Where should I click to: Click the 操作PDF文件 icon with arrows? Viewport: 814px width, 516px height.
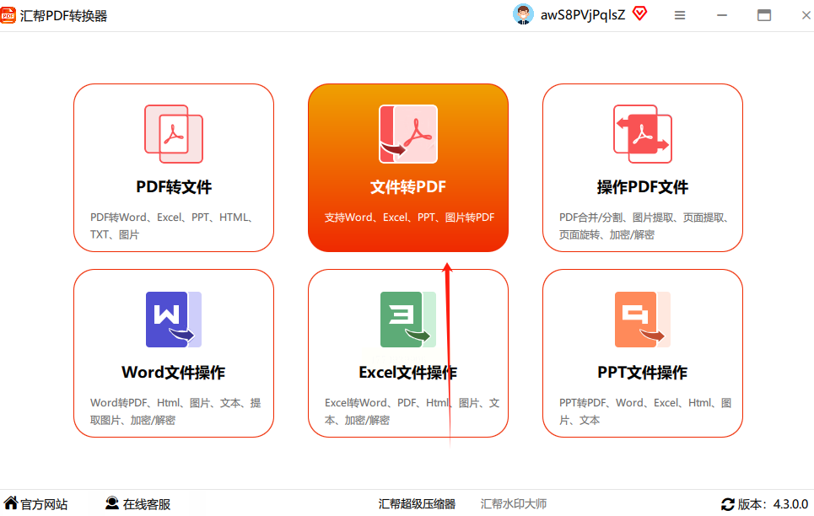(x=643, y=134)
